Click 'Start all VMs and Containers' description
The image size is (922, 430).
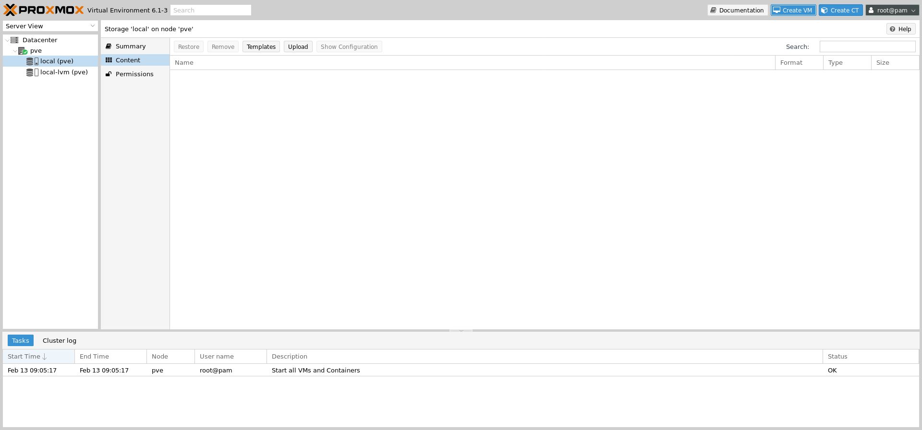pos(315,371)
